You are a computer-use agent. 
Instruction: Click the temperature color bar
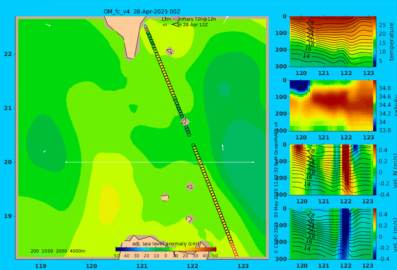(x=374, y=42)
